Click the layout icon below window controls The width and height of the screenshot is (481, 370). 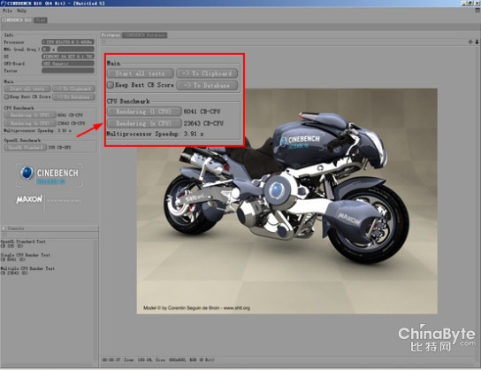tap(477, 10)
